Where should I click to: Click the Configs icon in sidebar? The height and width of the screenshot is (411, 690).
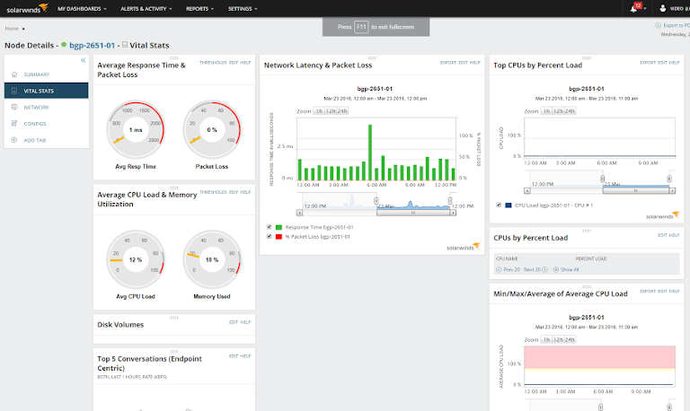[13, 123]
